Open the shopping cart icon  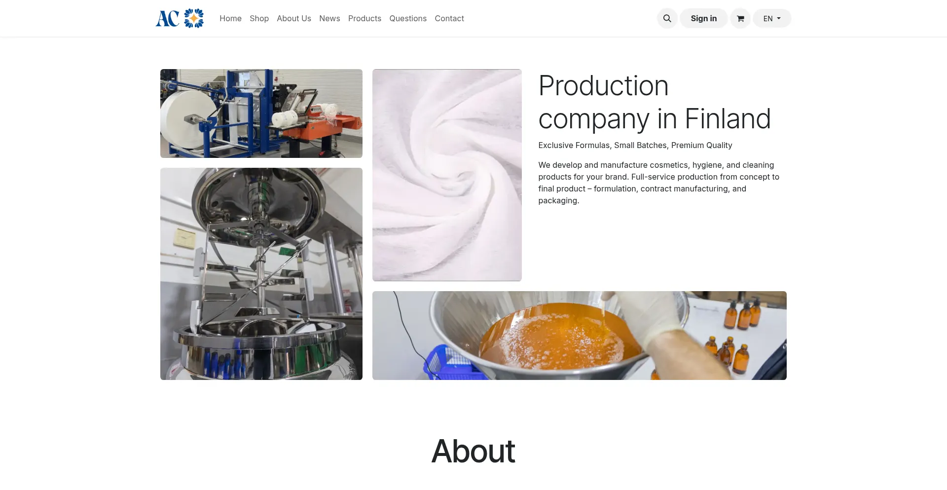[x=740, y=18]
